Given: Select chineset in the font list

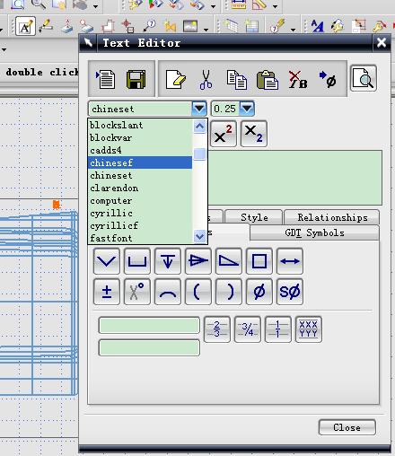Looking at the screenshot, I should pyautogui.click(x=140, y=175).
